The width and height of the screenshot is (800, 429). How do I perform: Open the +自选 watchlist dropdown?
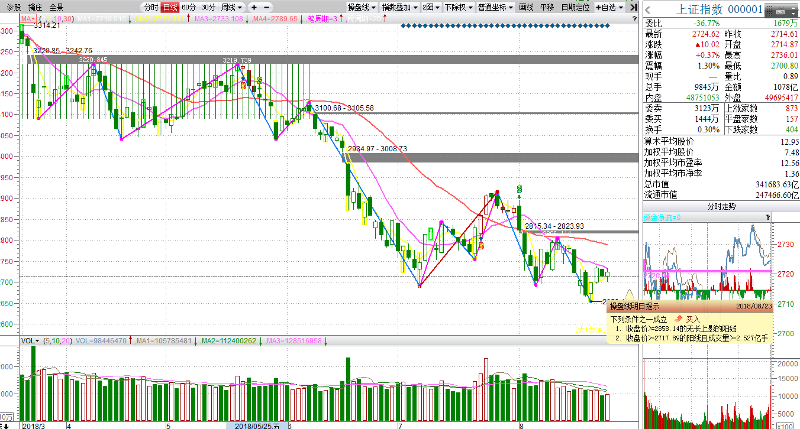tap(609, 8)
